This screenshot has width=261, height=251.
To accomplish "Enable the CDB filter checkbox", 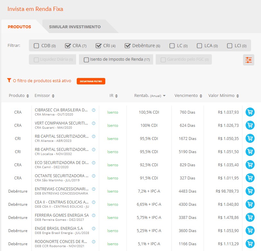I will pyautogui.click(x=37, y=46).
